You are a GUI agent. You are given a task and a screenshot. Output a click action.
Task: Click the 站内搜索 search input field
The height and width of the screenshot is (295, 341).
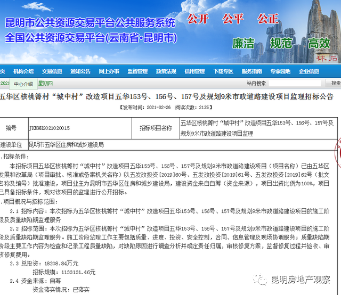295,83
